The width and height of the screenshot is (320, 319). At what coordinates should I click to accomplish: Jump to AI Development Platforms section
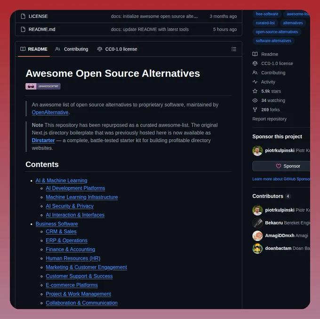[x=75, y=188]
